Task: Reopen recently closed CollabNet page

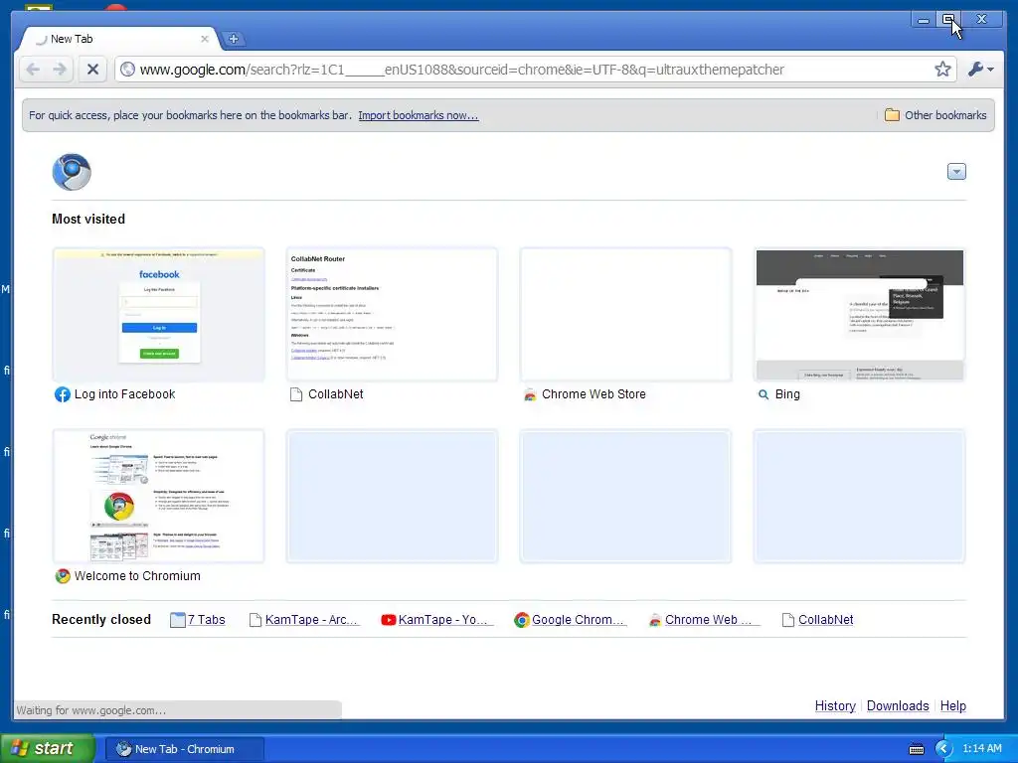Action: point(826,620)
